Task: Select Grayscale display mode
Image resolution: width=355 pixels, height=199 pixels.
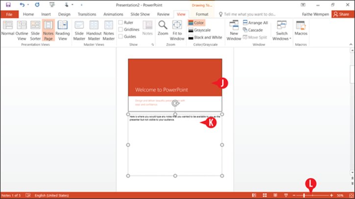Action: 199,30
